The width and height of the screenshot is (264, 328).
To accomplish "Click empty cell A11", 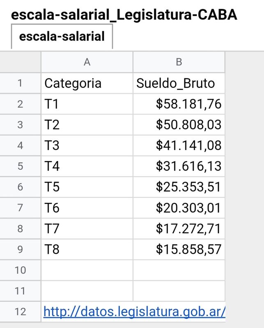I will [x=87, y=291].
